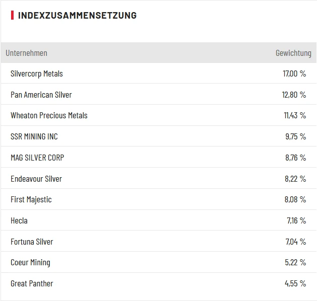Screen dimensions: 317x301
Task: Select the 9,75 % weighting cell
Action: click(295, 136)
